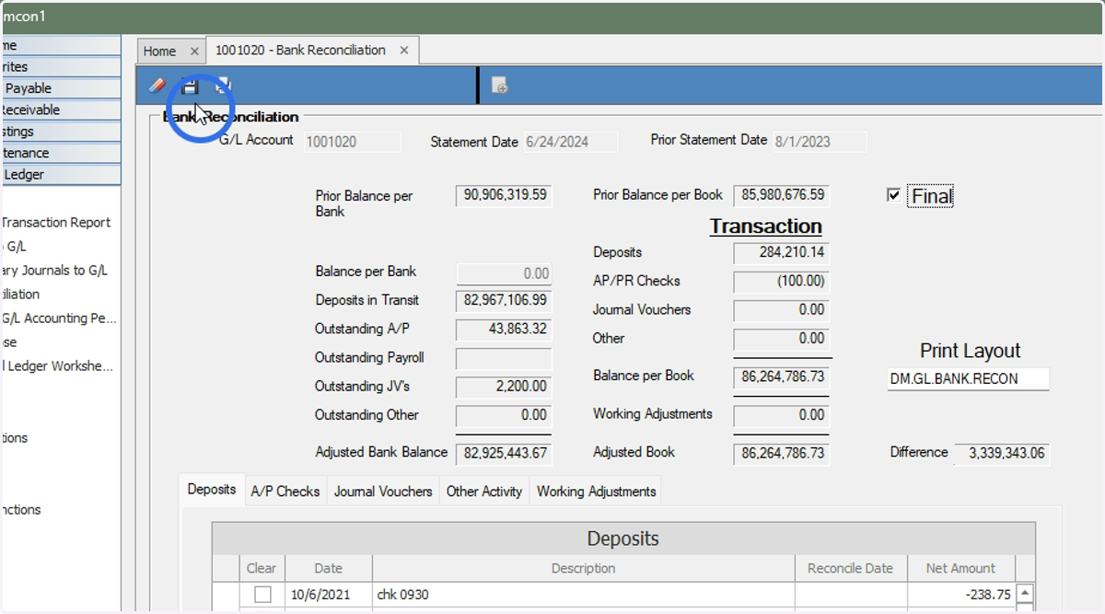This screenshot has width=1105, height=614.
Task: Select the net amount cell -238.75
Action: [960, 595]
